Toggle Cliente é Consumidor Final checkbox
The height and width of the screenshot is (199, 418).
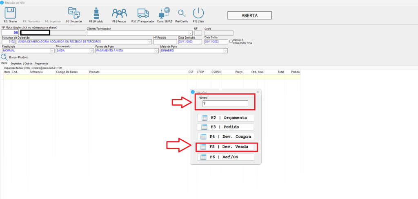pyautogui.click(x=231, y=41)
